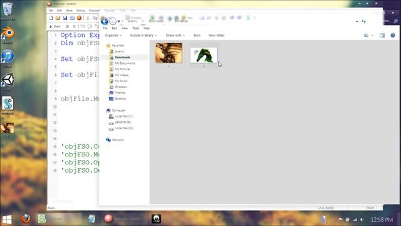Open Explorer Help menu
Image resolution: width=401 pixels, height=226 pixels.
146,28
